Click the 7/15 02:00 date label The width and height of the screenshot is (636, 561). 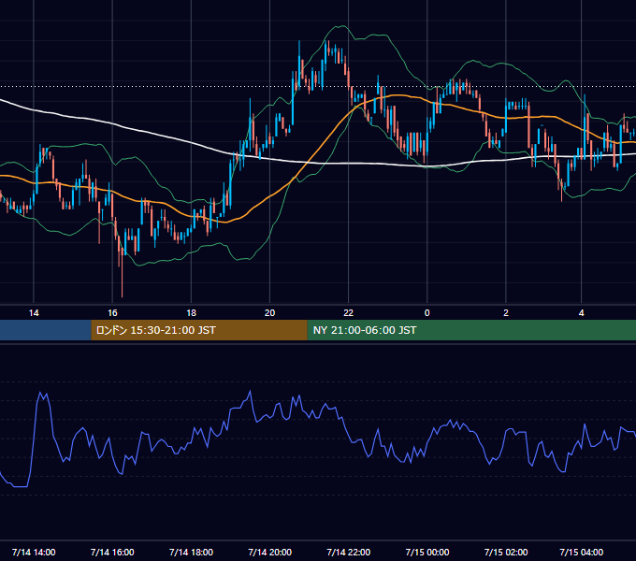506,552
